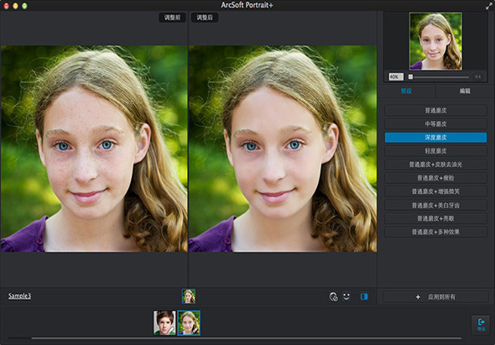
Task: Apply 普通磨皮+多种效果 preset
Action: pos(435,233)
